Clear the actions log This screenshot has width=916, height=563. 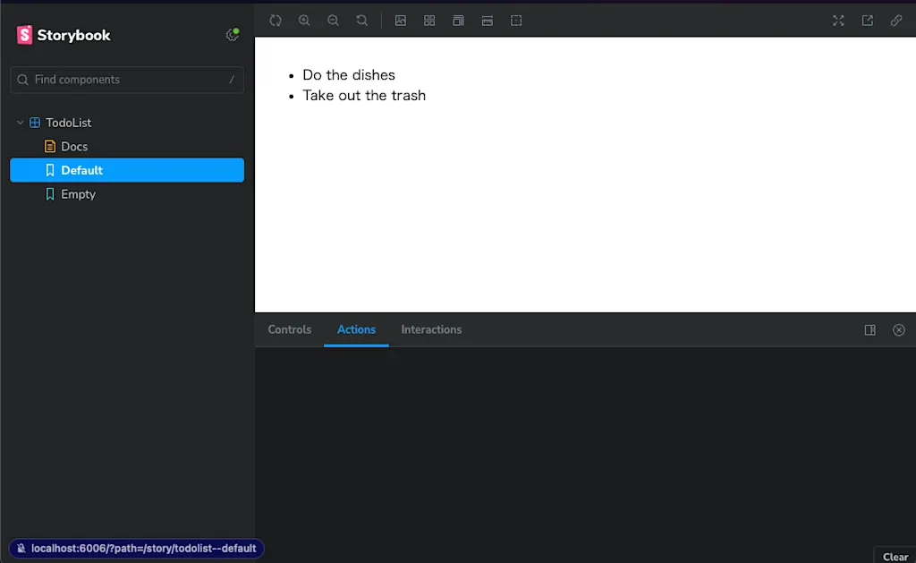click(x=895, y=557)
